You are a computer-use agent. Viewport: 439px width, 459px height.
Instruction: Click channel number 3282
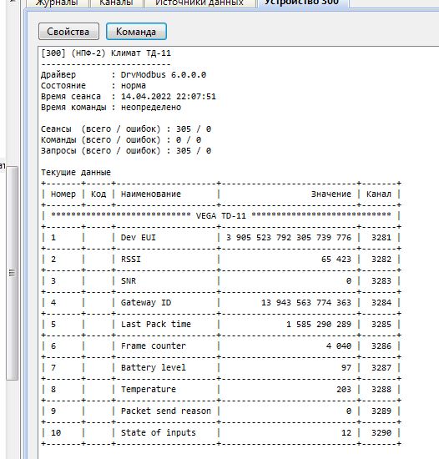click(381, 259)
